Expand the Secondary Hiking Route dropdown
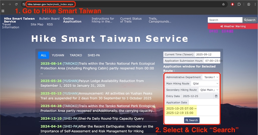The image size is (258, 135). click(x=209, y=90)
